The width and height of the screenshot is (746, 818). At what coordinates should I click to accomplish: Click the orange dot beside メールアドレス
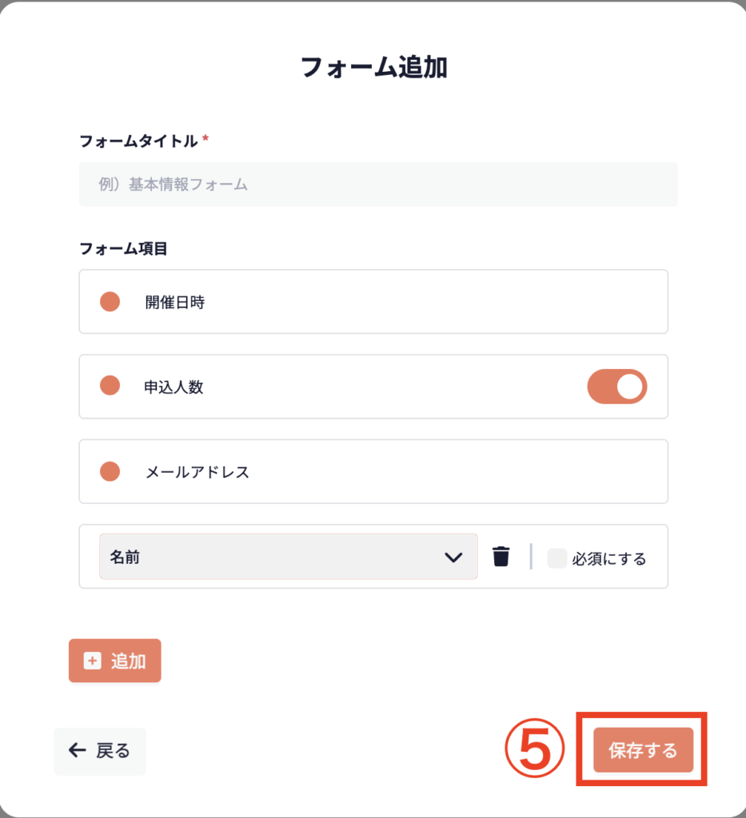click(110, 471)
